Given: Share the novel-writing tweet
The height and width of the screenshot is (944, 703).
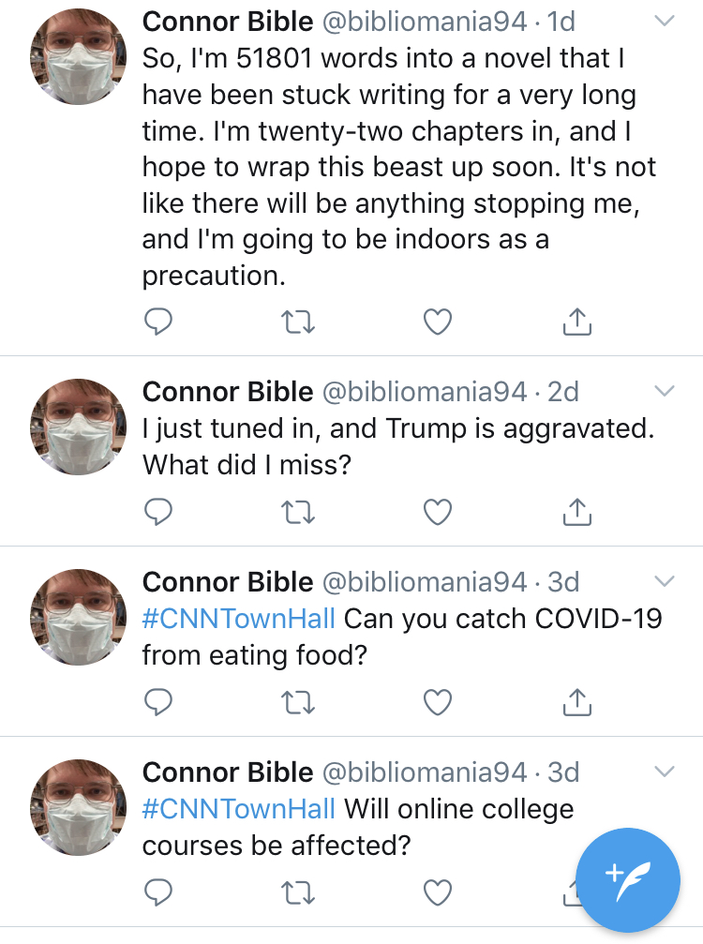Looking at the screenshot, I should point(577,322).
